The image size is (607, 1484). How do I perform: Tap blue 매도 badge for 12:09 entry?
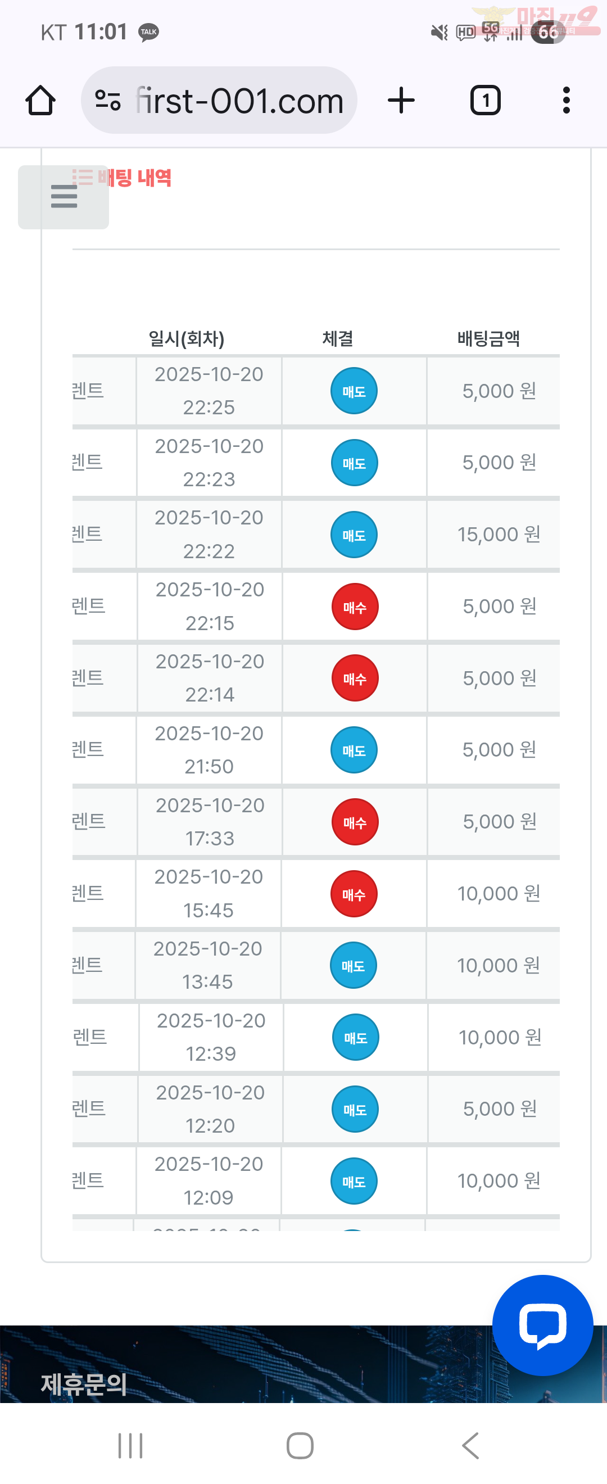354,1181
